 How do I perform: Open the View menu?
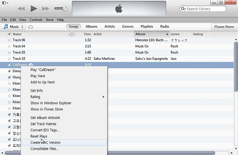pyautogui.click(x=22, y=20)
